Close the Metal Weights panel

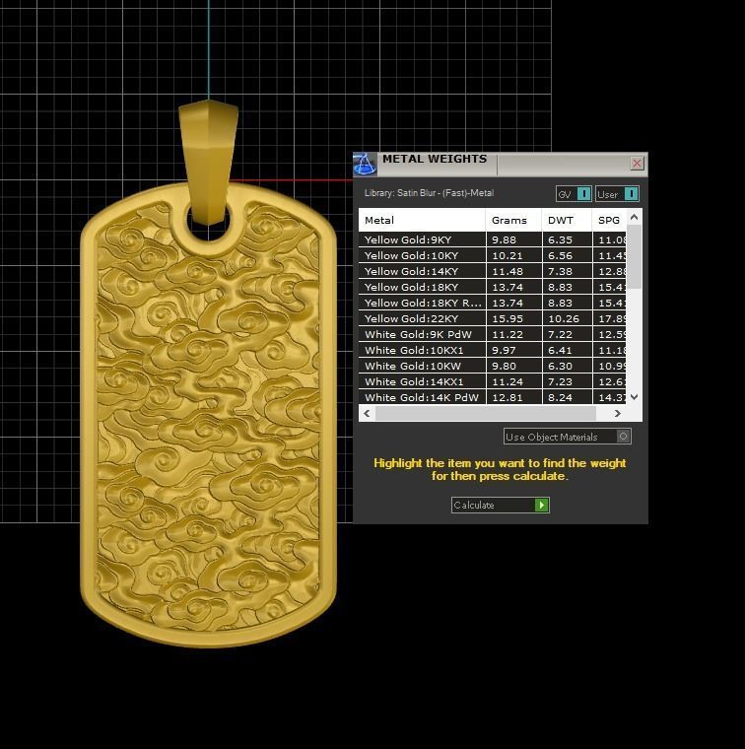637,164
